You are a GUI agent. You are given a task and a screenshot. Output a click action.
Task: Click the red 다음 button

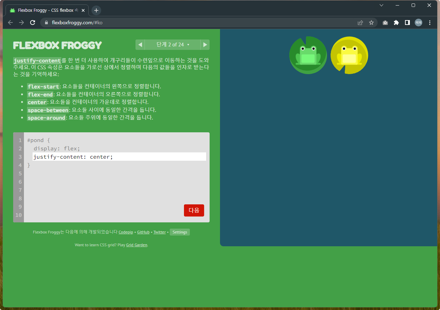pyautogui.click(x=194, y=210)
